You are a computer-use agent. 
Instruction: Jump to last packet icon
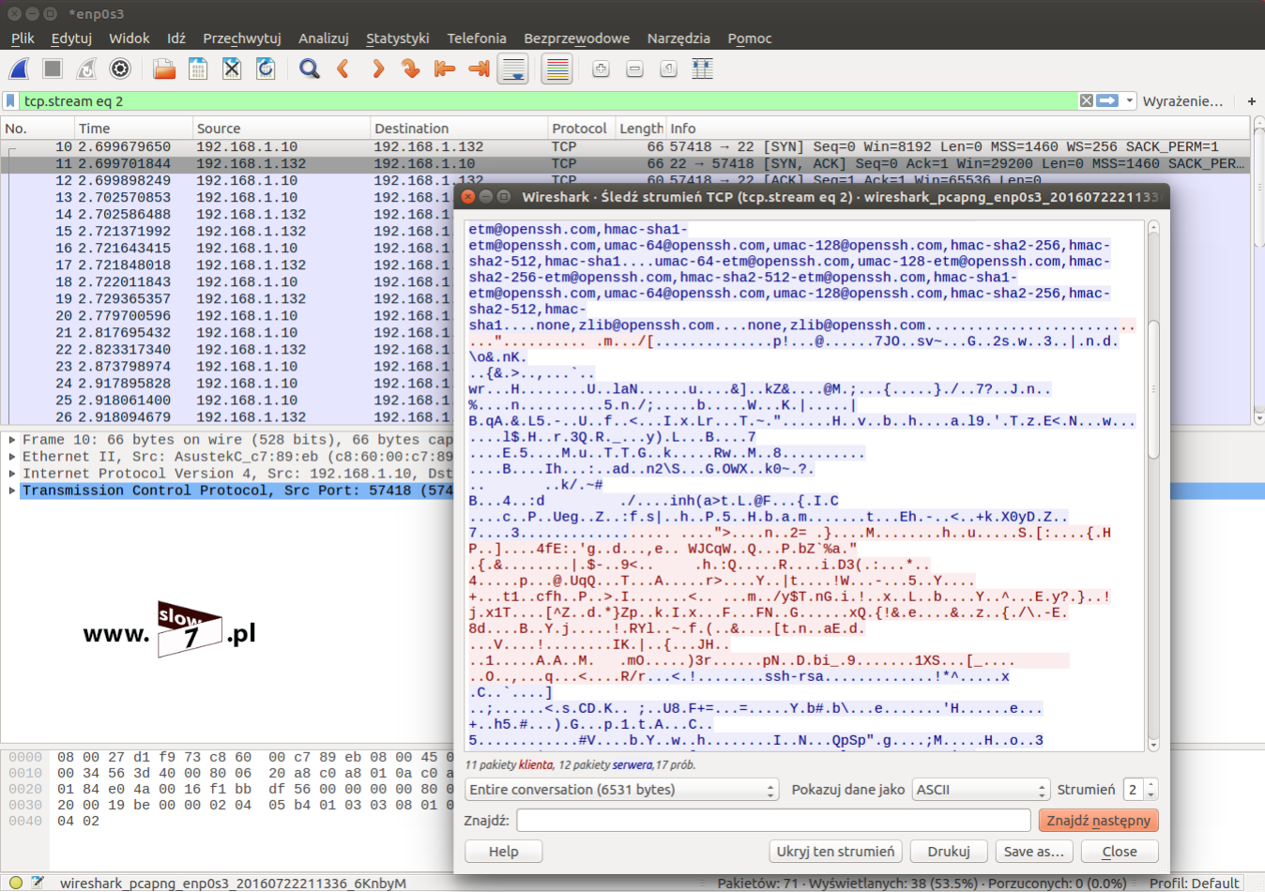479,68
